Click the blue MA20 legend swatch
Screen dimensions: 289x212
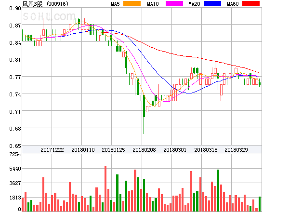(212, 3)
